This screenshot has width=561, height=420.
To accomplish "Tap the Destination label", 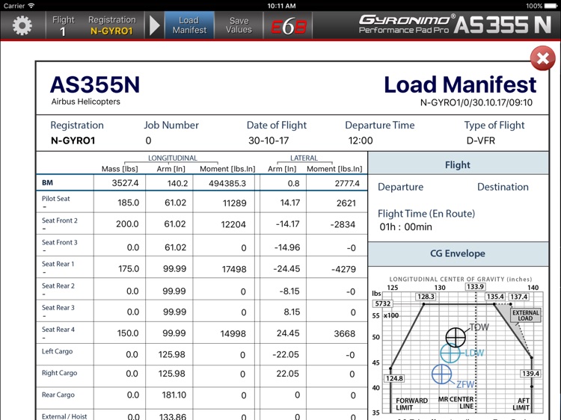I will coord(503,187).
